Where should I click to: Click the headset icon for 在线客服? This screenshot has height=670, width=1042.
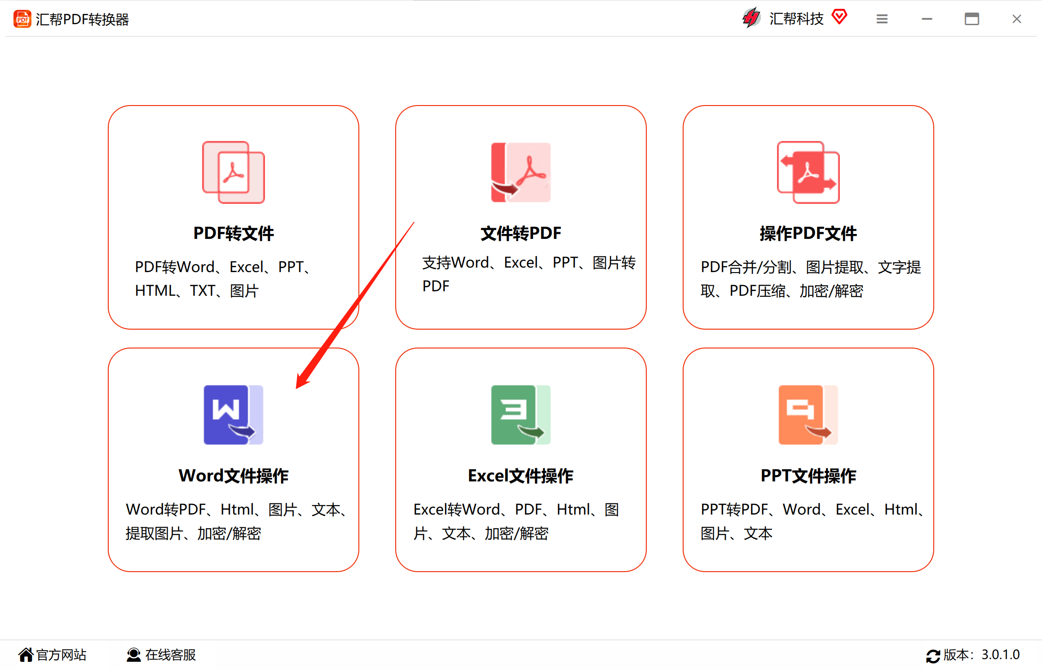[x=133, y=655]
